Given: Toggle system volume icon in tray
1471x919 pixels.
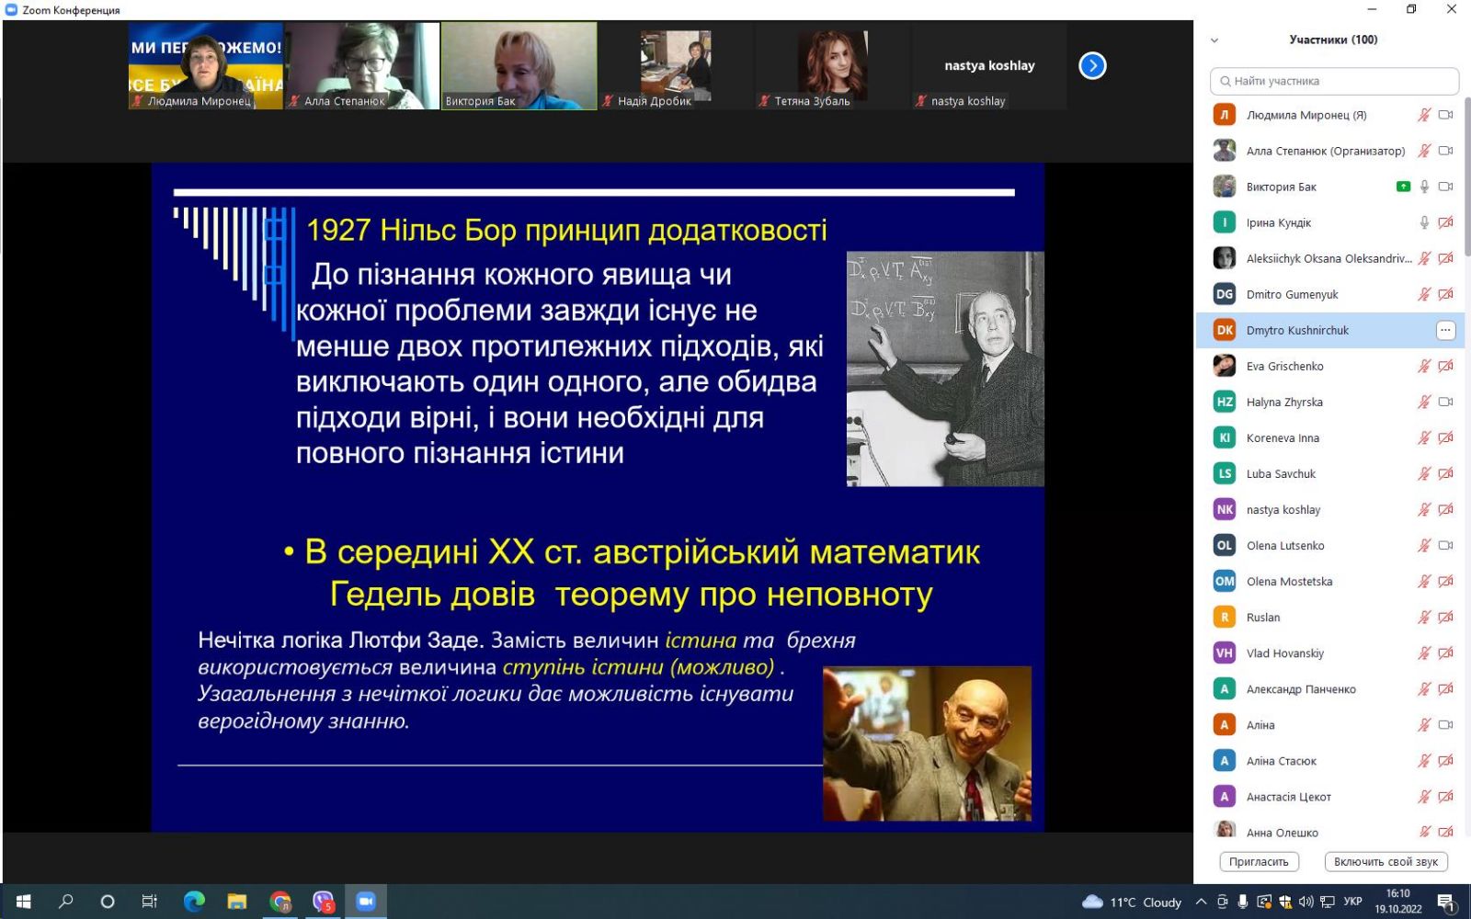Looking at the screenshot, I should [1306, 902].
